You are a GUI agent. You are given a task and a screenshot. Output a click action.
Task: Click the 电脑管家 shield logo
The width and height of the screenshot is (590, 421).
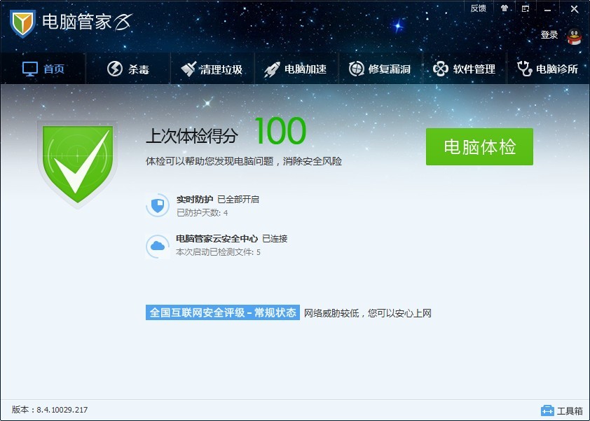22,23
